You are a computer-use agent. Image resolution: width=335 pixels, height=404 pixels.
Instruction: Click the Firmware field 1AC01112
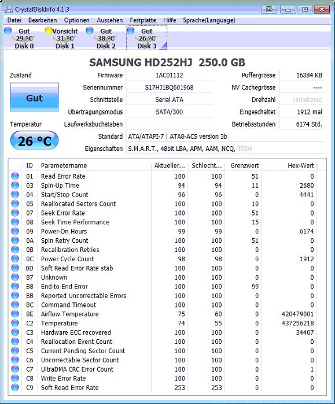coord(169,75)
